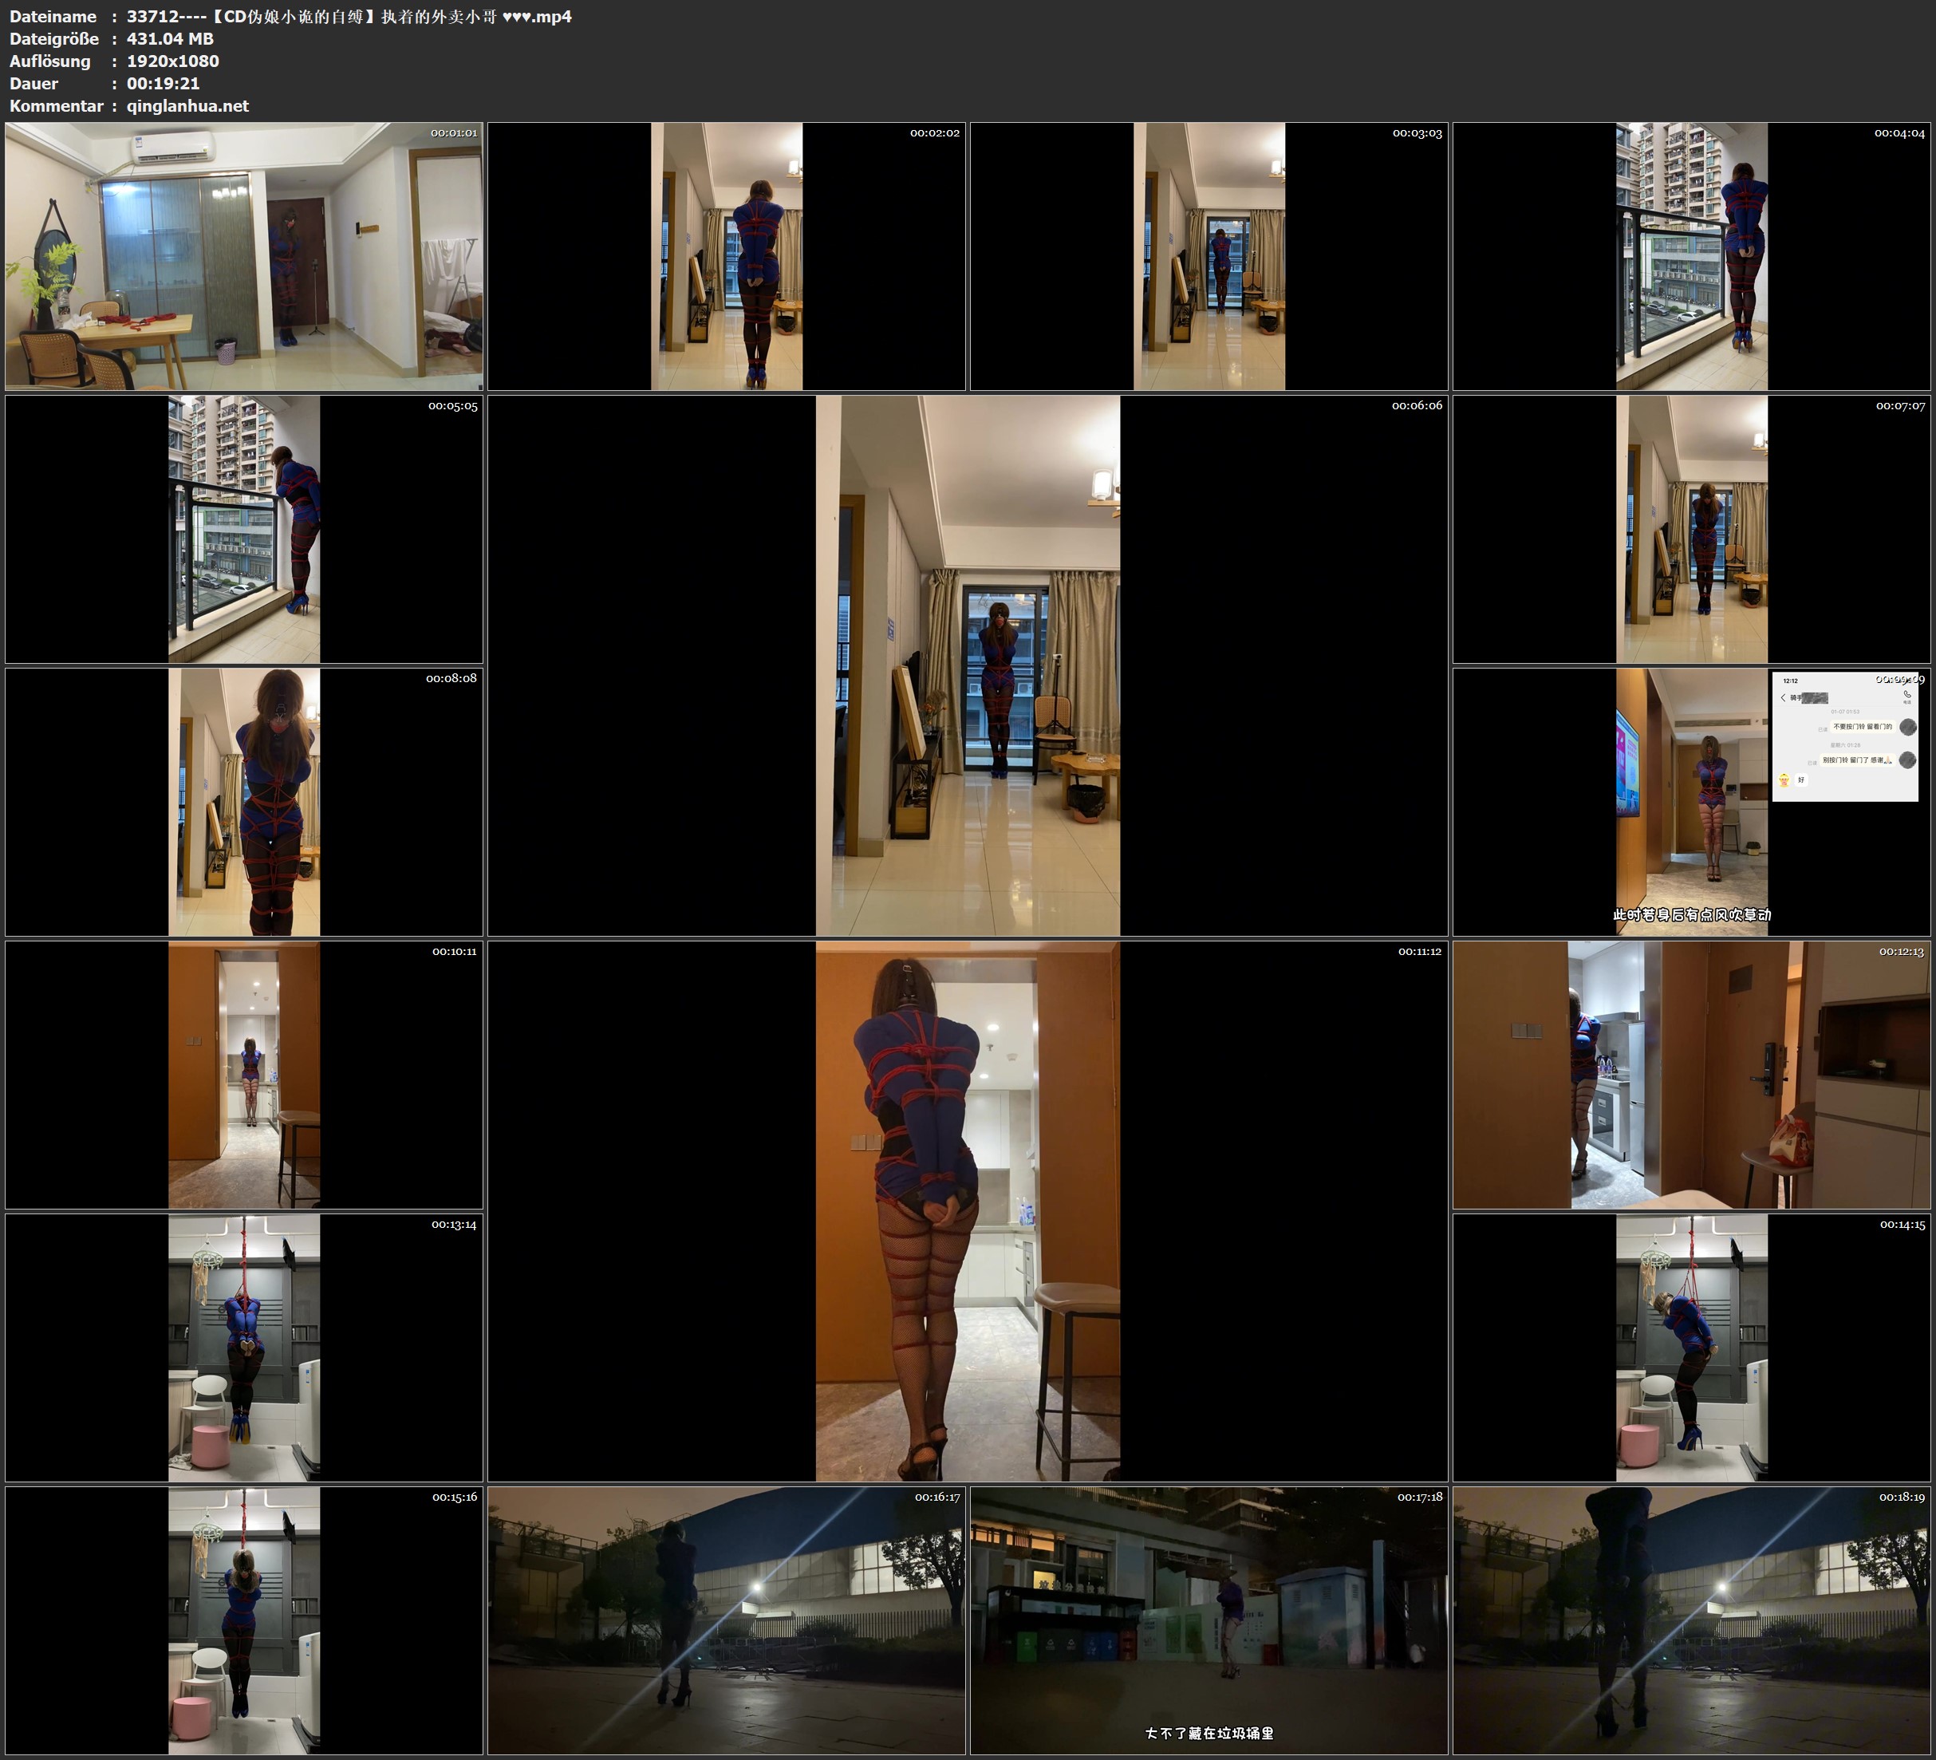Open the frame labeled 00:02:02
1936x1760 pixels.
click(x=726, y=255)
